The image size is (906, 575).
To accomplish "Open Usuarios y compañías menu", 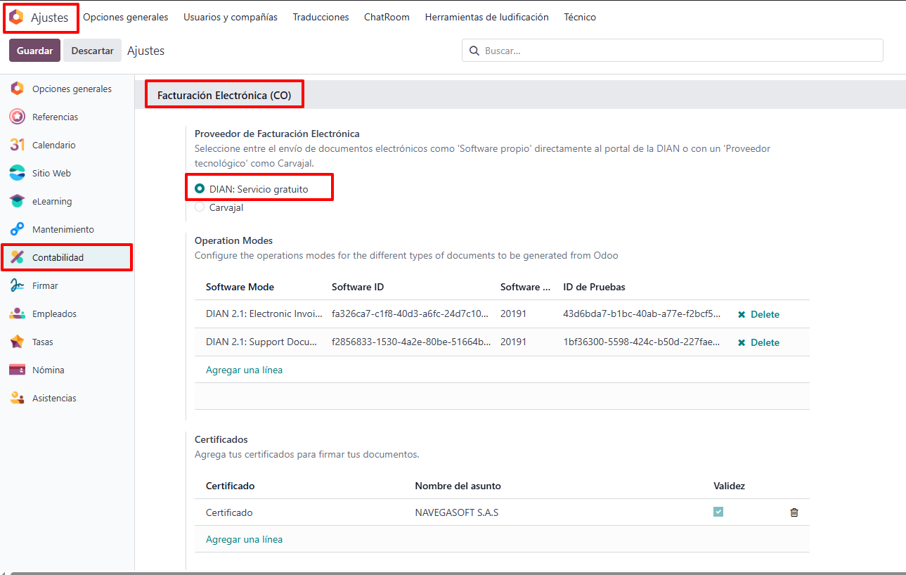I will pyautogui.click(x=231, y=18).
